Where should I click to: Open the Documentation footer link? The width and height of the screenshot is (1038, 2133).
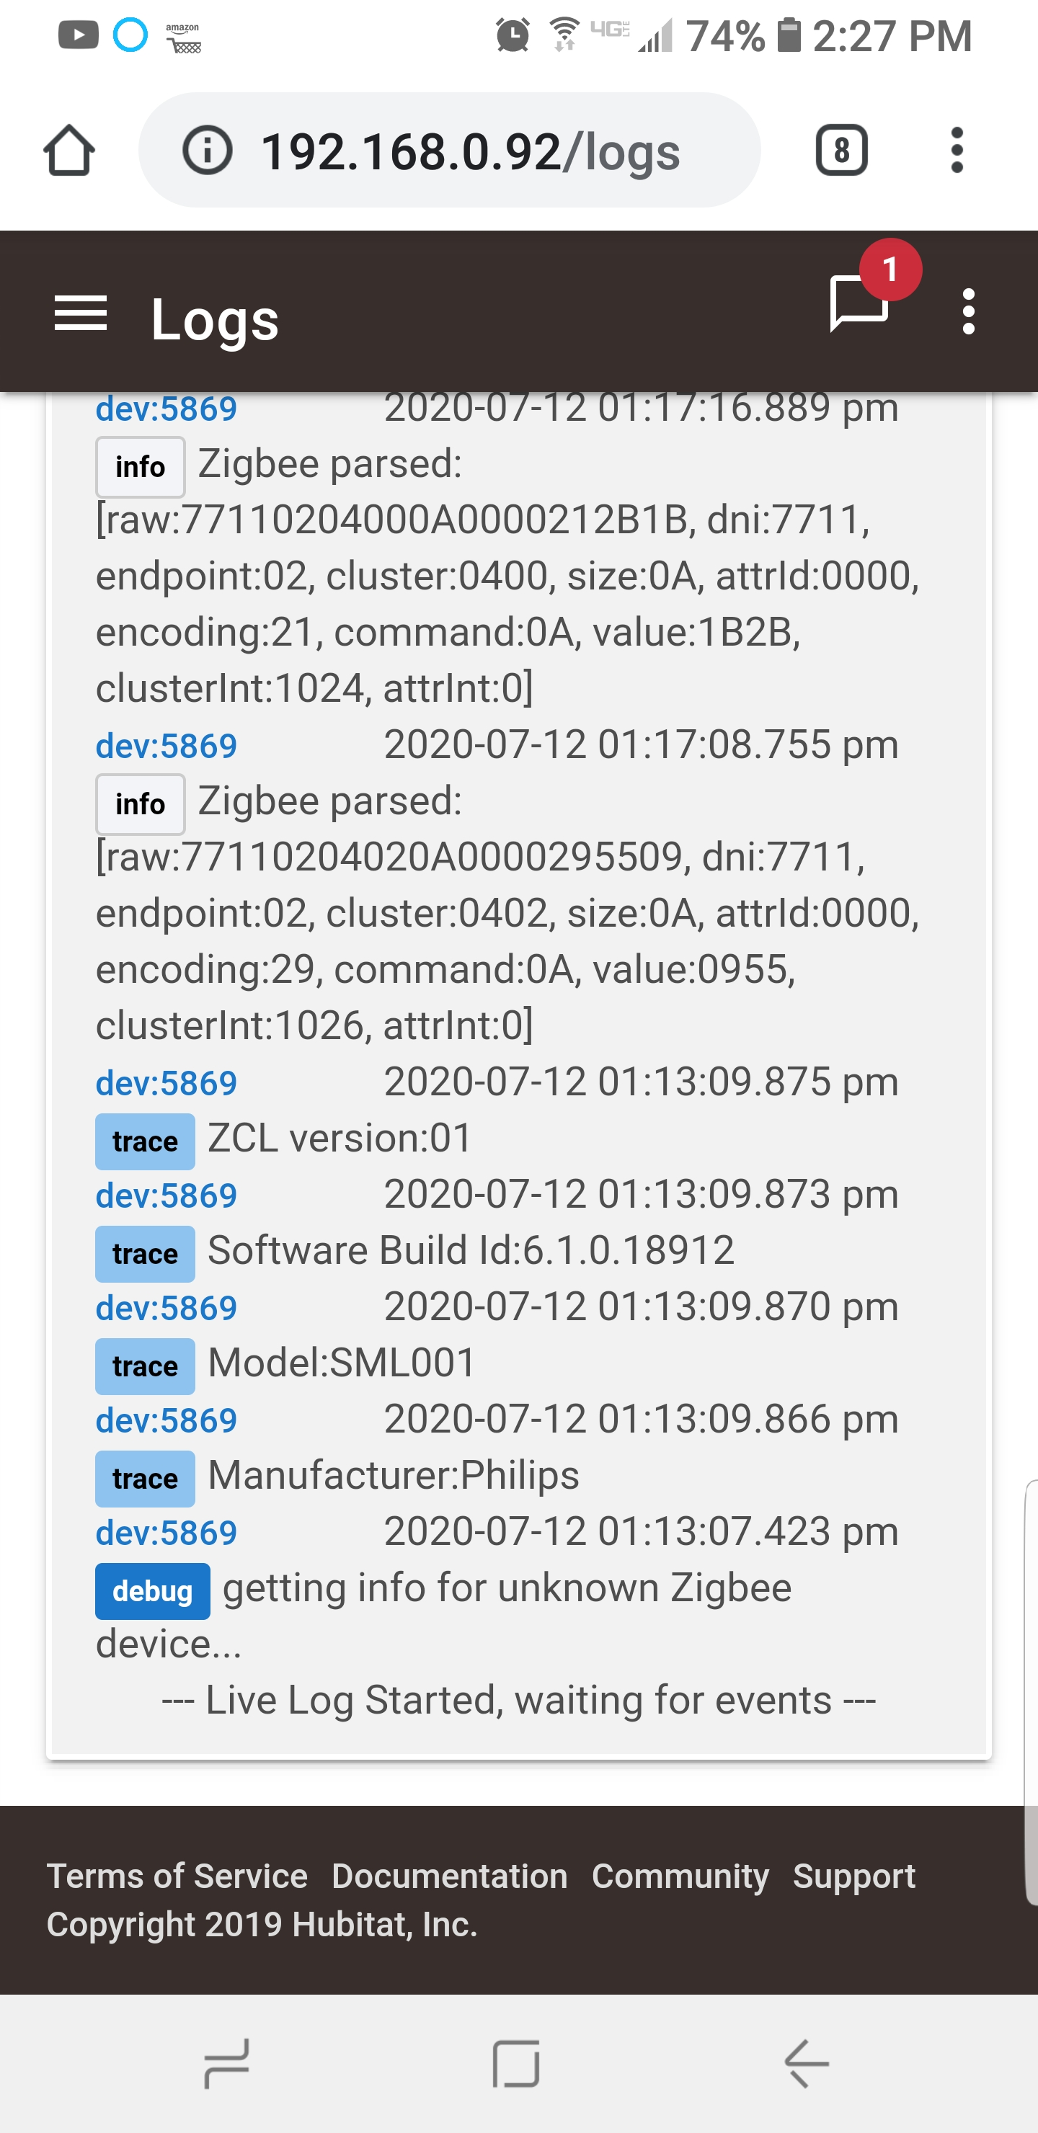pyautogui.click(x=450, y=1876)
